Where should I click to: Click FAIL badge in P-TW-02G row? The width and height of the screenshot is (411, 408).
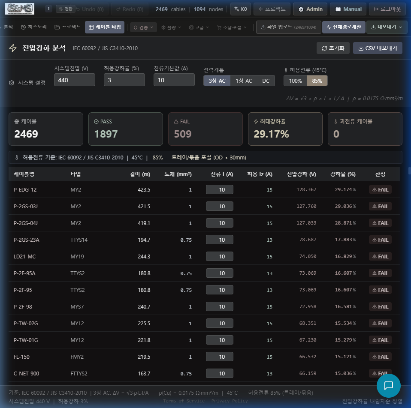point(381,323)
